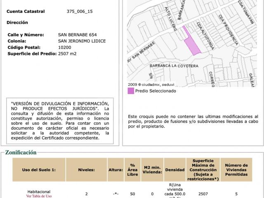Click 'R(Una vivienda cada 500.0' density cell

[x=175, y=190]
